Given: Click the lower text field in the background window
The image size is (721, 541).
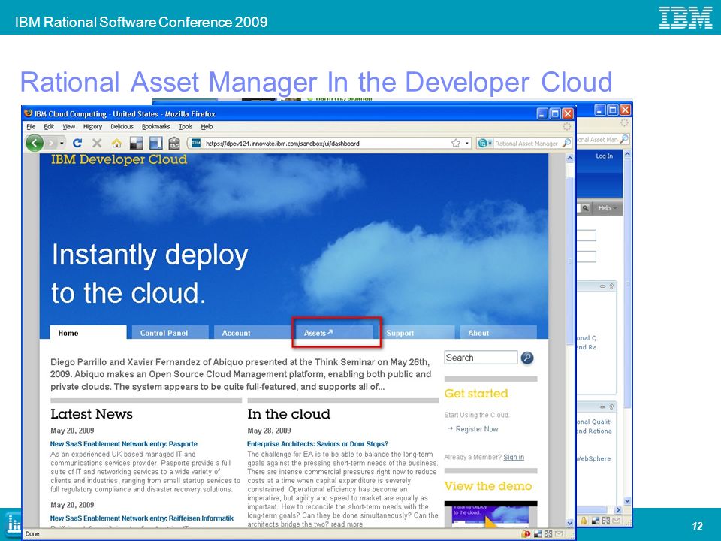Looking at the screenshot, I should (587, 257).
